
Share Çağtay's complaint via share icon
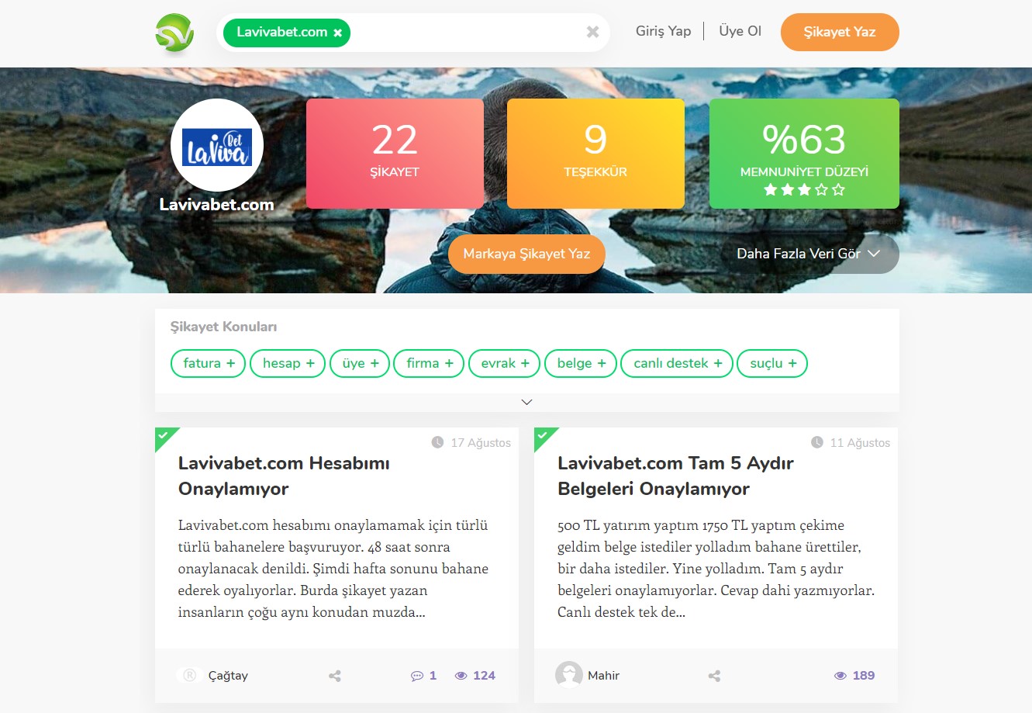[x=335, y=676]
